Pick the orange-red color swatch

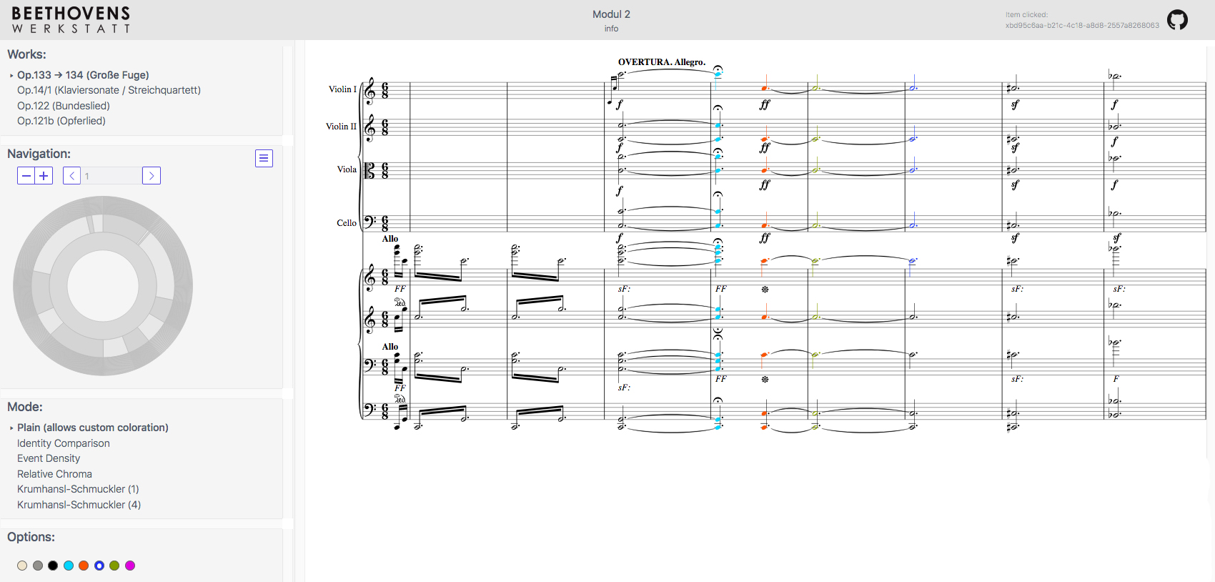tap(84, 566)
